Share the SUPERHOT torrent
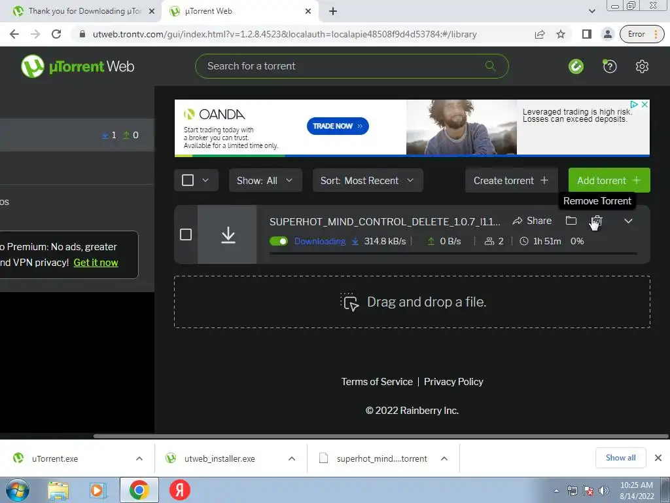 click(x=532, y=221)
